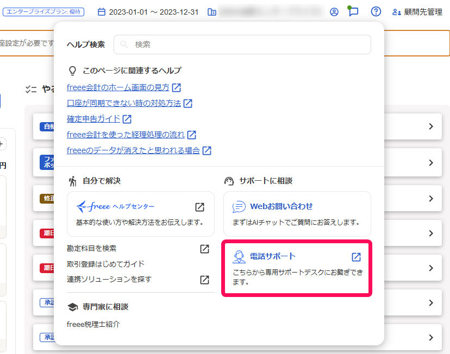Open freee会計を使った経理処理の流れ link
The image size is (450, 354).
click(126, 135)
